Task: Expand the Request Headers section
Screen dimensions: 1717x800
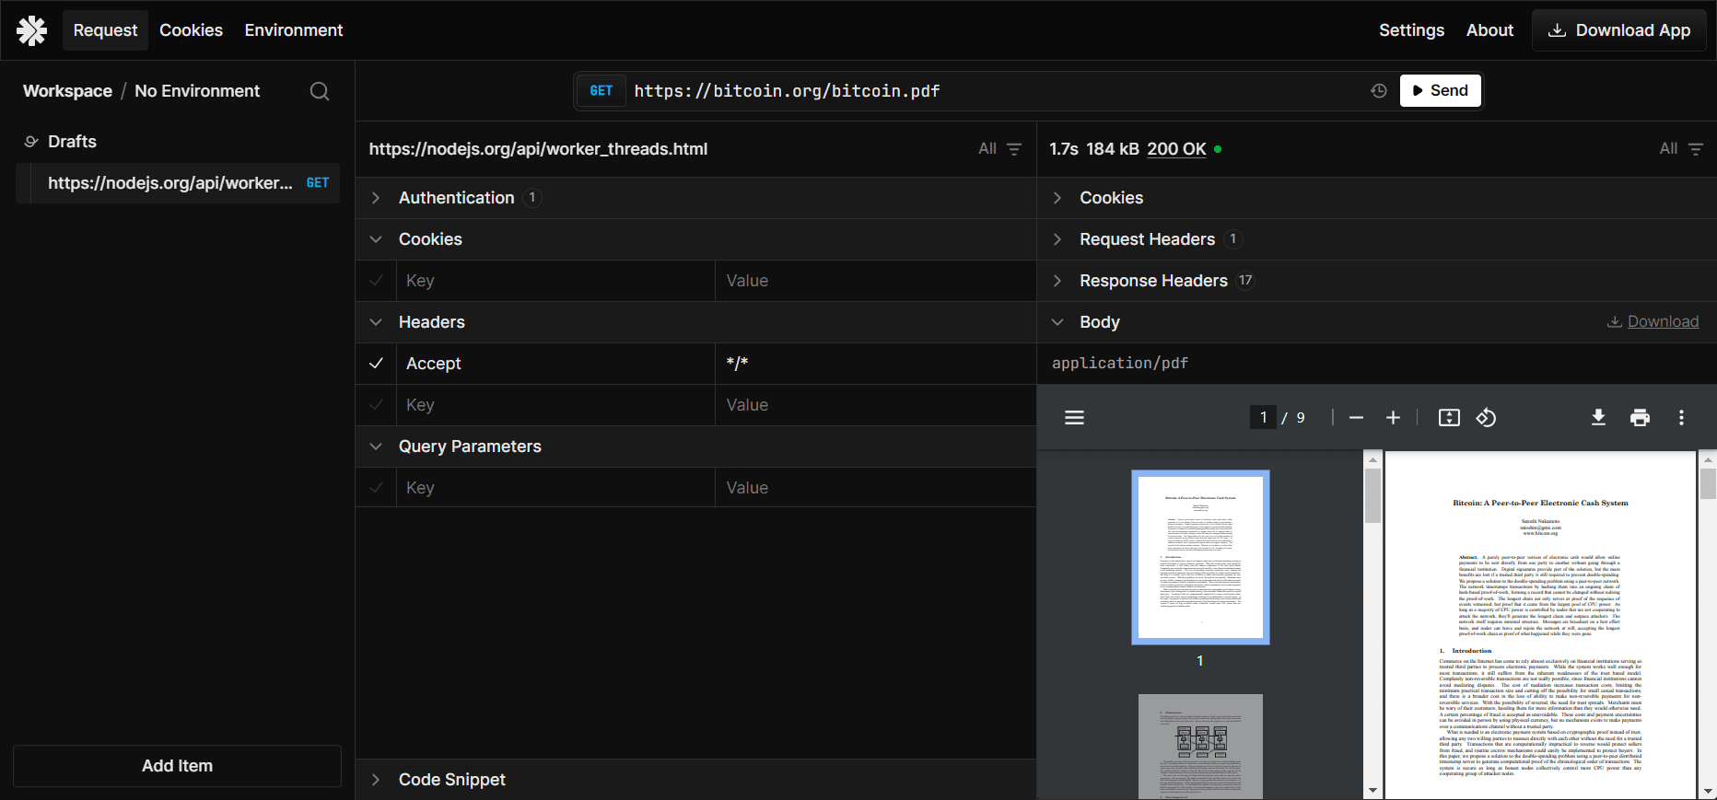Action: [1377, 239]
